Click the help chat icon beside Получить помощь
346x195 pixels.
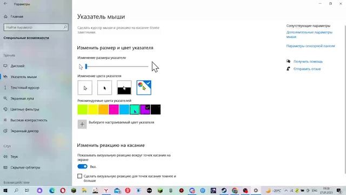pyautogui.click(x=288, y=61)
